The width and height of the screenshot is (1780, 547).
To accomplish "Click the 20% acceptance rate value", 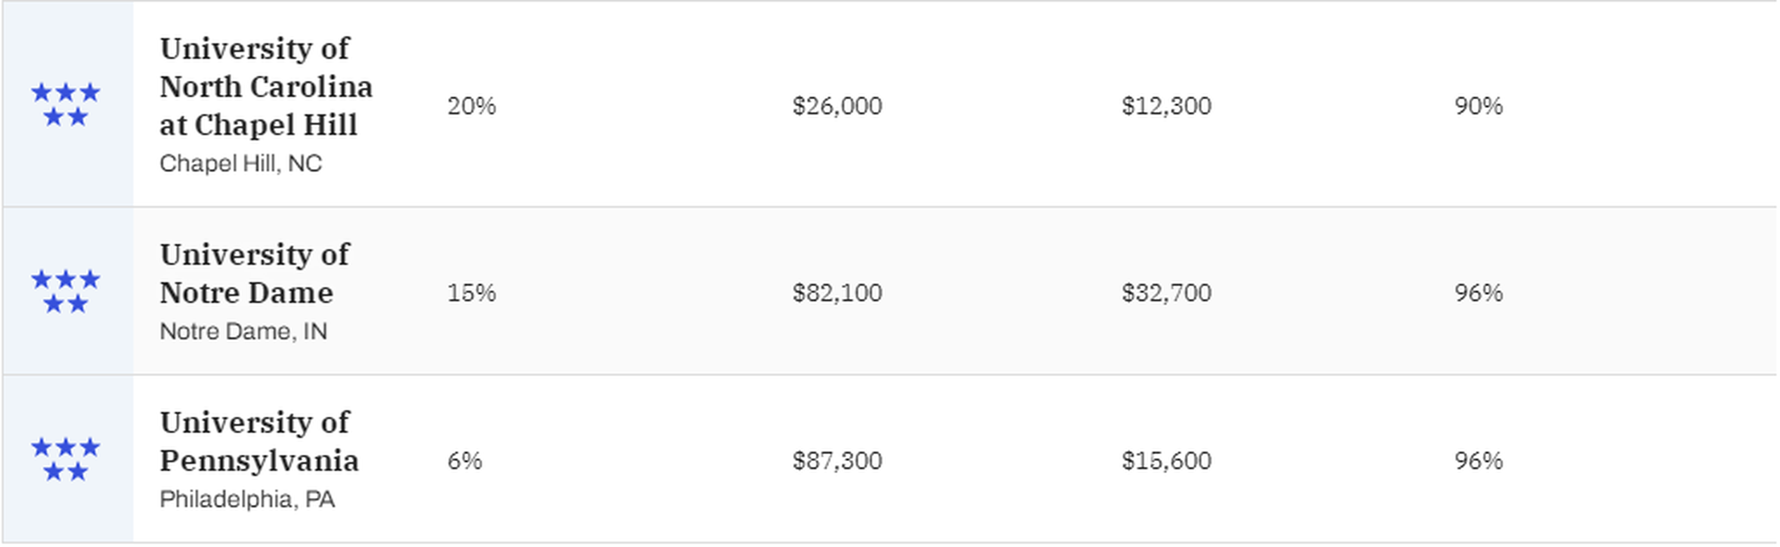I will point(471,106).
